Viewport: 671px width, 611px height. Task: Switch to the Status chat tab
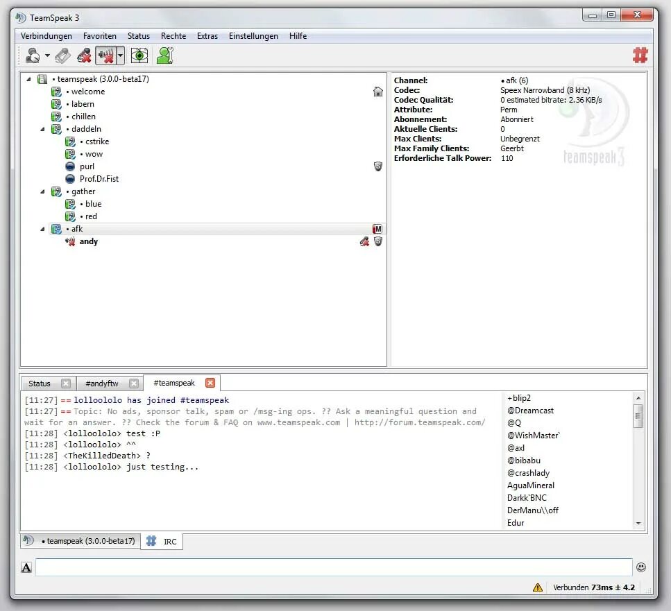click(40, 384)
